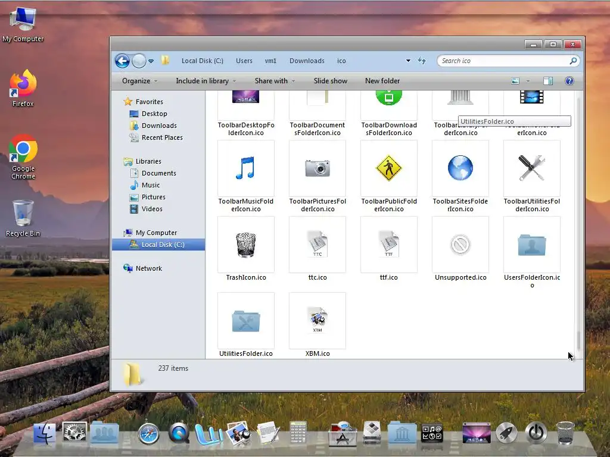The image size is (610, 457).
Task: Click the search magnifier icon
Action: 573,61
